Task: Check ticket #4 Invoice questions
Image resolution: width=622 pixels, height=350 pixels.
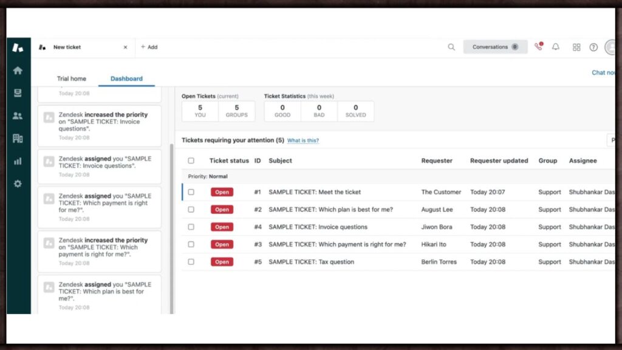Action: pyautogui.click(x=191, y=227)
